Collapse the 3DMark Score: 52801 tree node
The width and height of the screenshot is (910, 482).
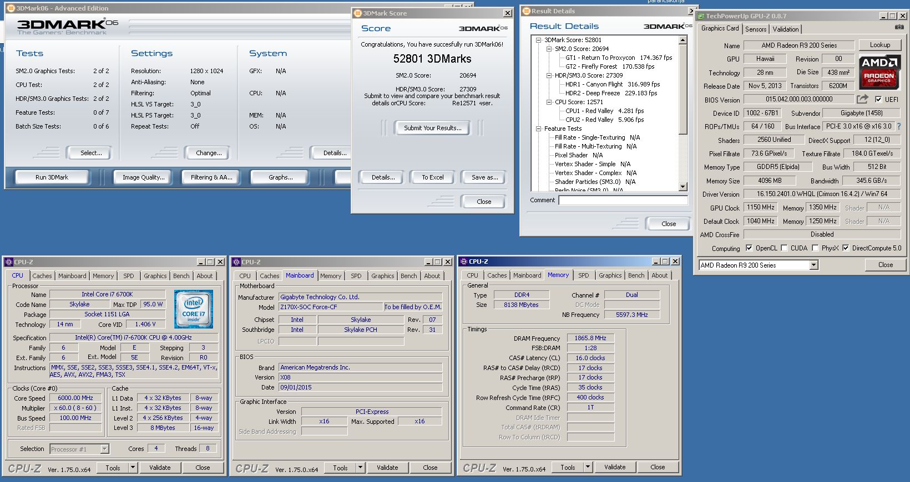(x=538, y=40)
